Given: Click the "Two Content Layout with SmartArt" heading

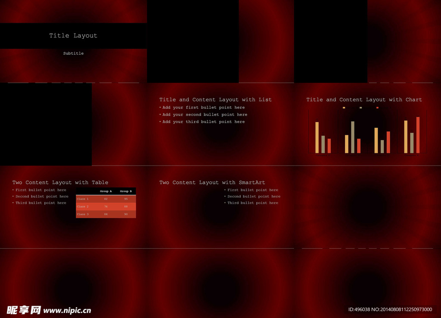Looking at the screenshot, I should click(x=212, y=183).
